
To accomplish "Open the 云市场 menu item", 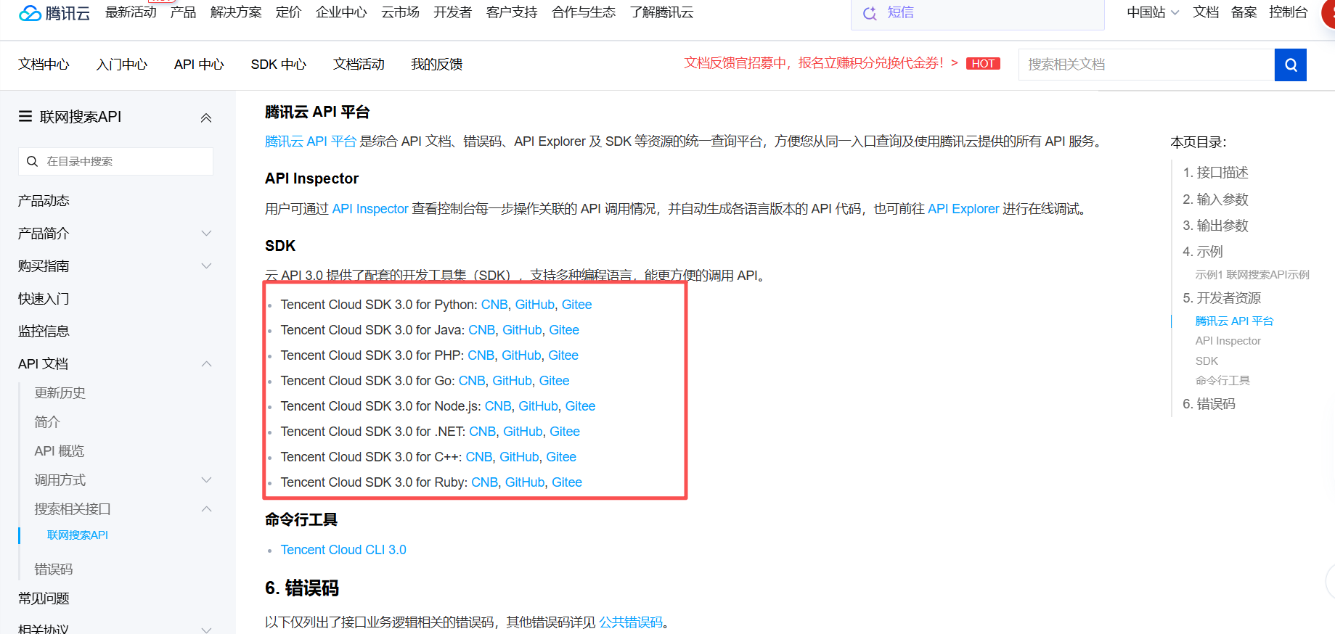I will coord(400,12).
